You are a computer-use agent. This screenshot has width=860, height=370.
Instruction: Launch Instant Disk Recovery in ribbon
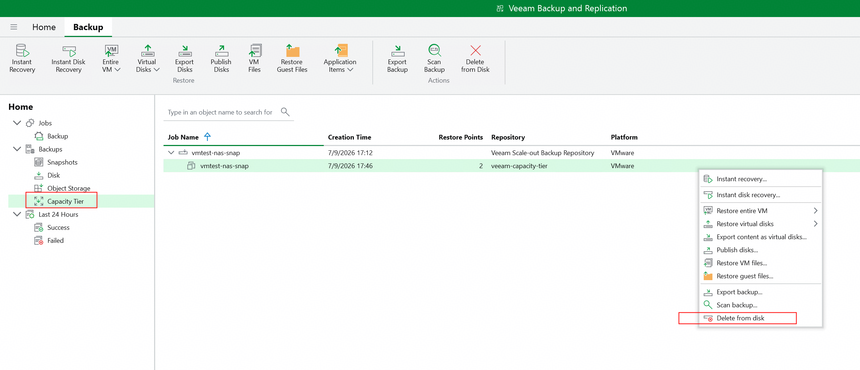click(69, 58)
